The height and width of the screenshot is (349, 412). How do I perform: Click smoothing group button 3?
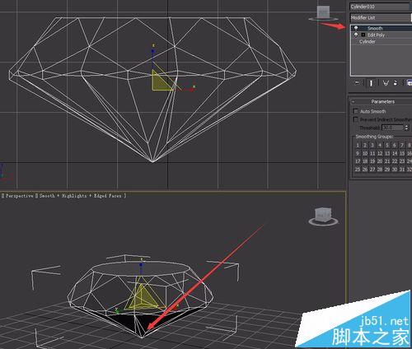372,145
